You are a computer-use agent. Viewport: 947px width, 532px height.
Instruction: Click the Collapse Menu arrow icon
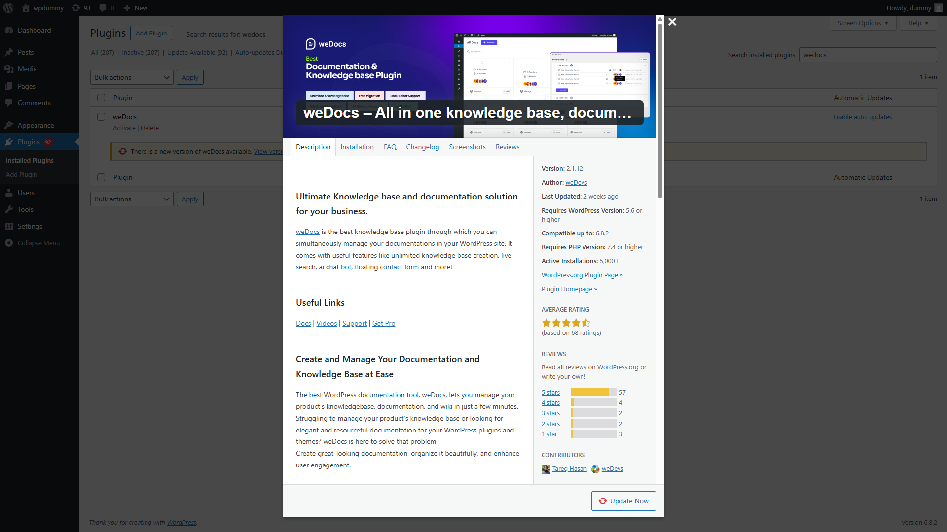[9, 243]
